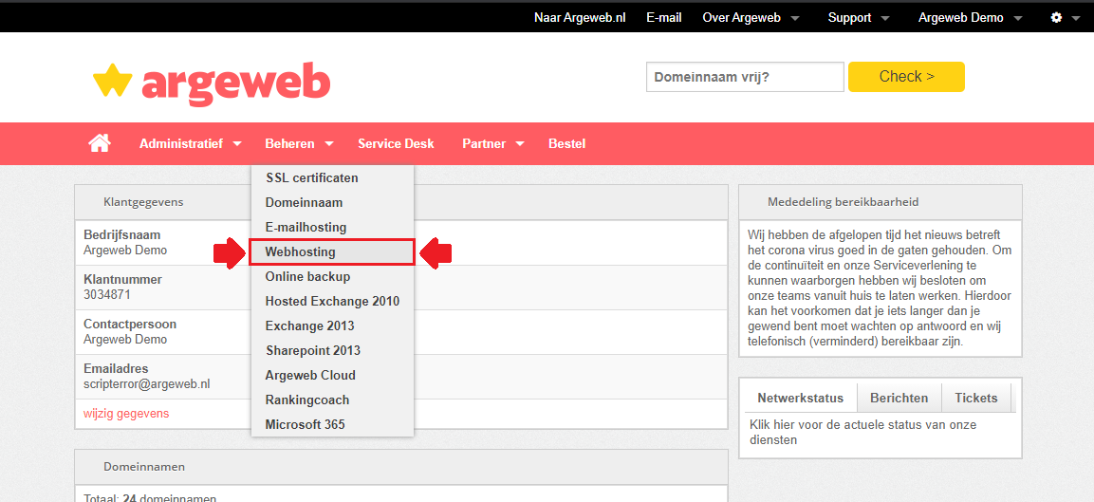Open the Support dropdown in top bar
The height and width of the screenshot is (502, 1094).
858,17
